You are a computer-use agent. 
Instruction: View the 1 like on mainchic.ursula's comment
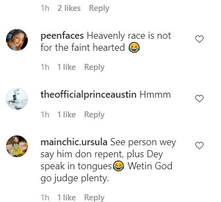(x=67, y=198)
